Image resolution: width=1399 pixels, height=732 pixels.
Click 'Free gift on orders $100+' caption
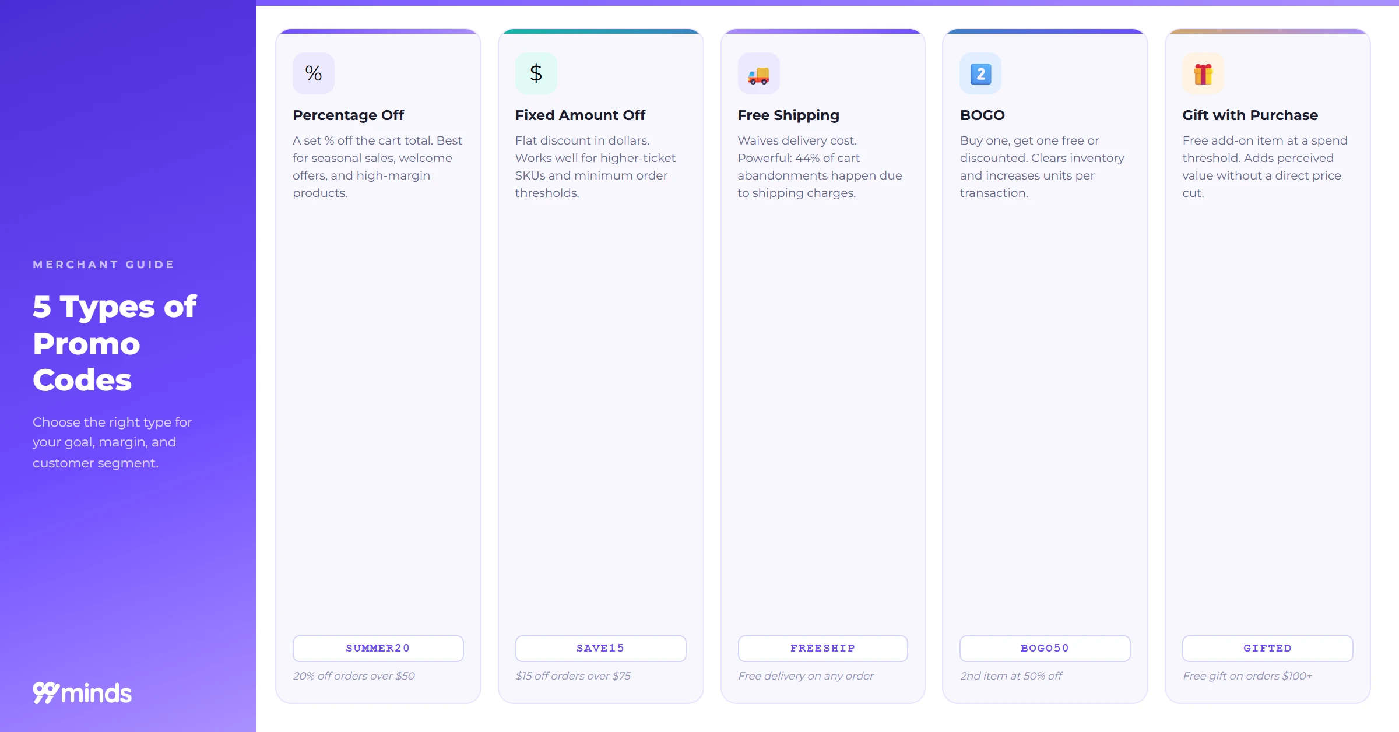(1247, 676)
